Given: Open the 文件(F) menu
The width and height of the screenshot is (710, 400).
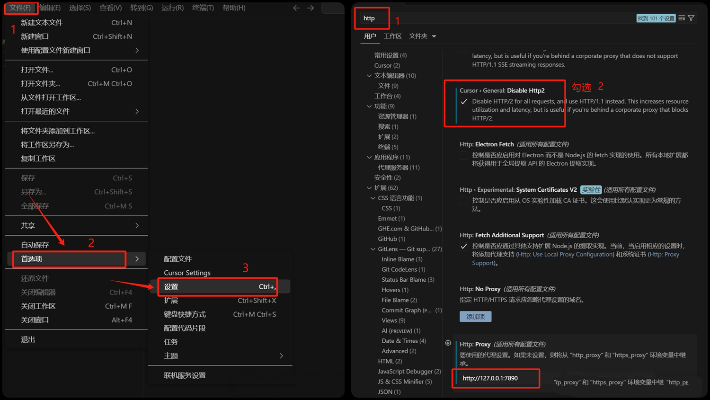Looking at the screenshot, I should pyautogui.click(x=20, y=8).
